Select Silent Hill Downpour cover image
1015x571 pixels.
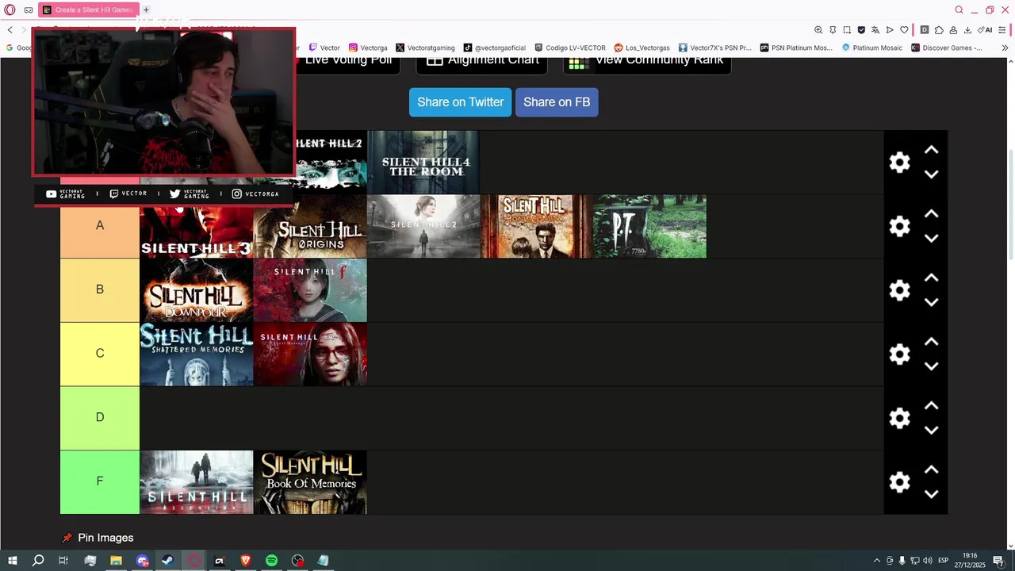(x=197, y=290)
